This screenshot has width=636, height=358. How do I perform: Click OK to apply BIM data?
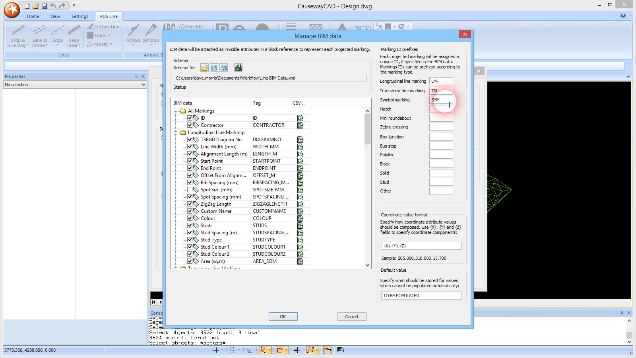(283, 316)
